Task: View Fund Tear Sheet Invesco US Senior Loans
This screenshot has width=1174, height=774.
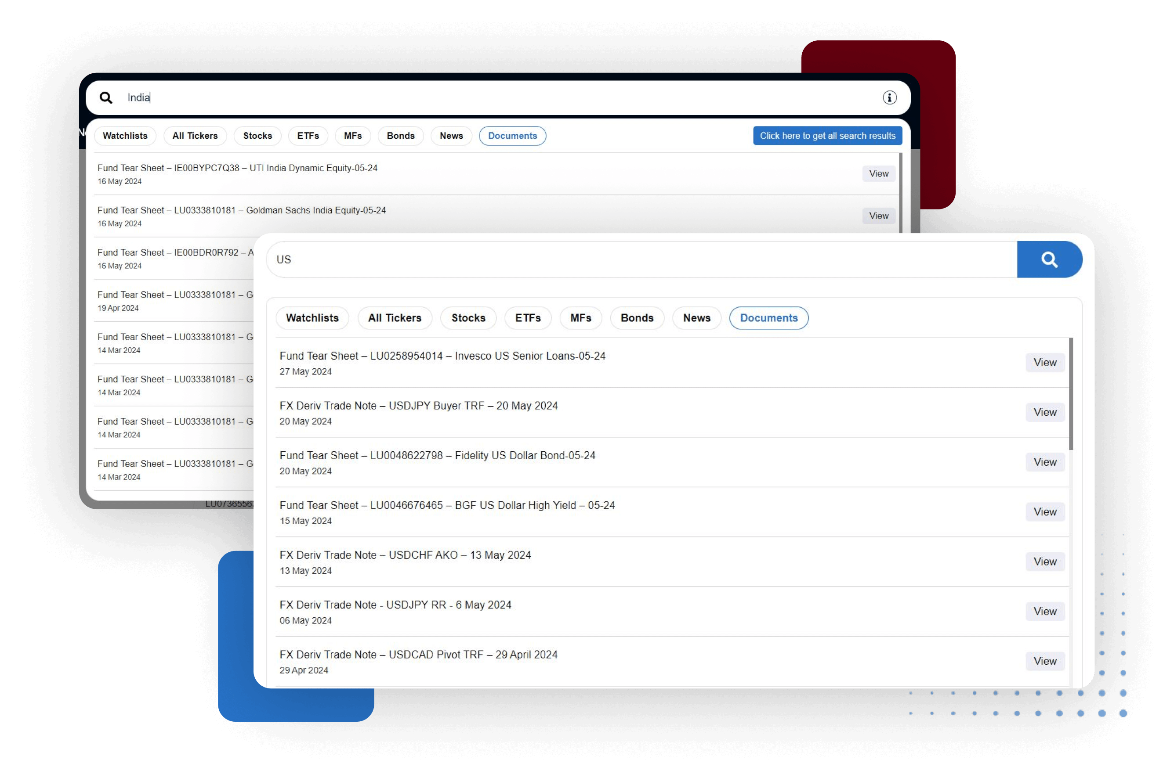Action: [1044, 362]
